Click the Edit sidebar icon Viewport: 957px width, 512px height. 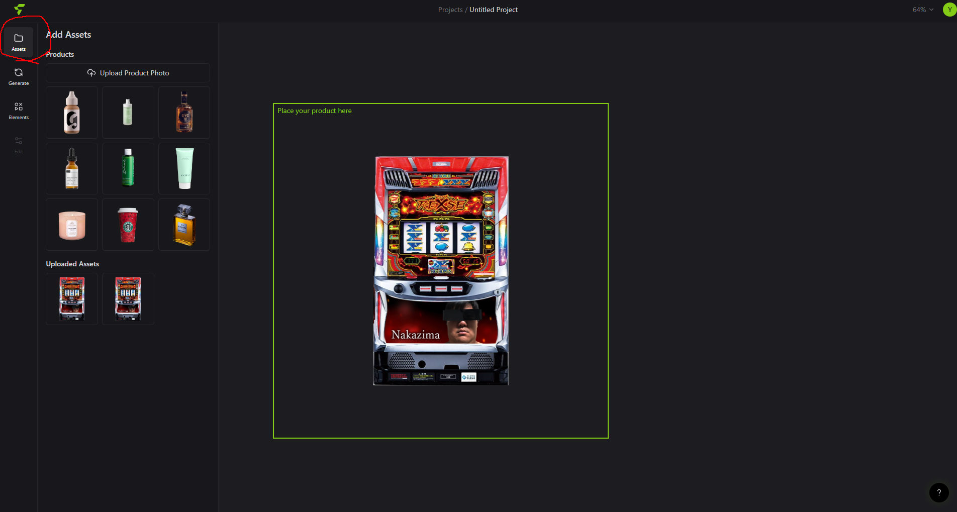[19, 145]
